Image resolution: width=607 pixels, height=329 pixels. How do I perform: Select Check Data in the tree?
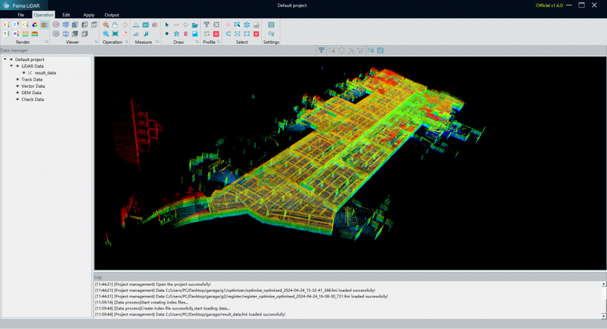pyautogui.click(x=33, y=99)
